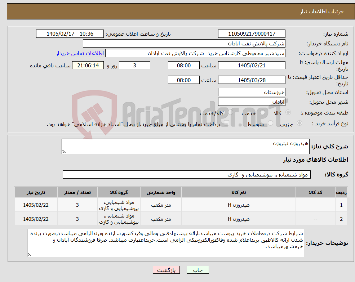
Task: Click متر مکعب unit in row 2
Action: [161, 219]
